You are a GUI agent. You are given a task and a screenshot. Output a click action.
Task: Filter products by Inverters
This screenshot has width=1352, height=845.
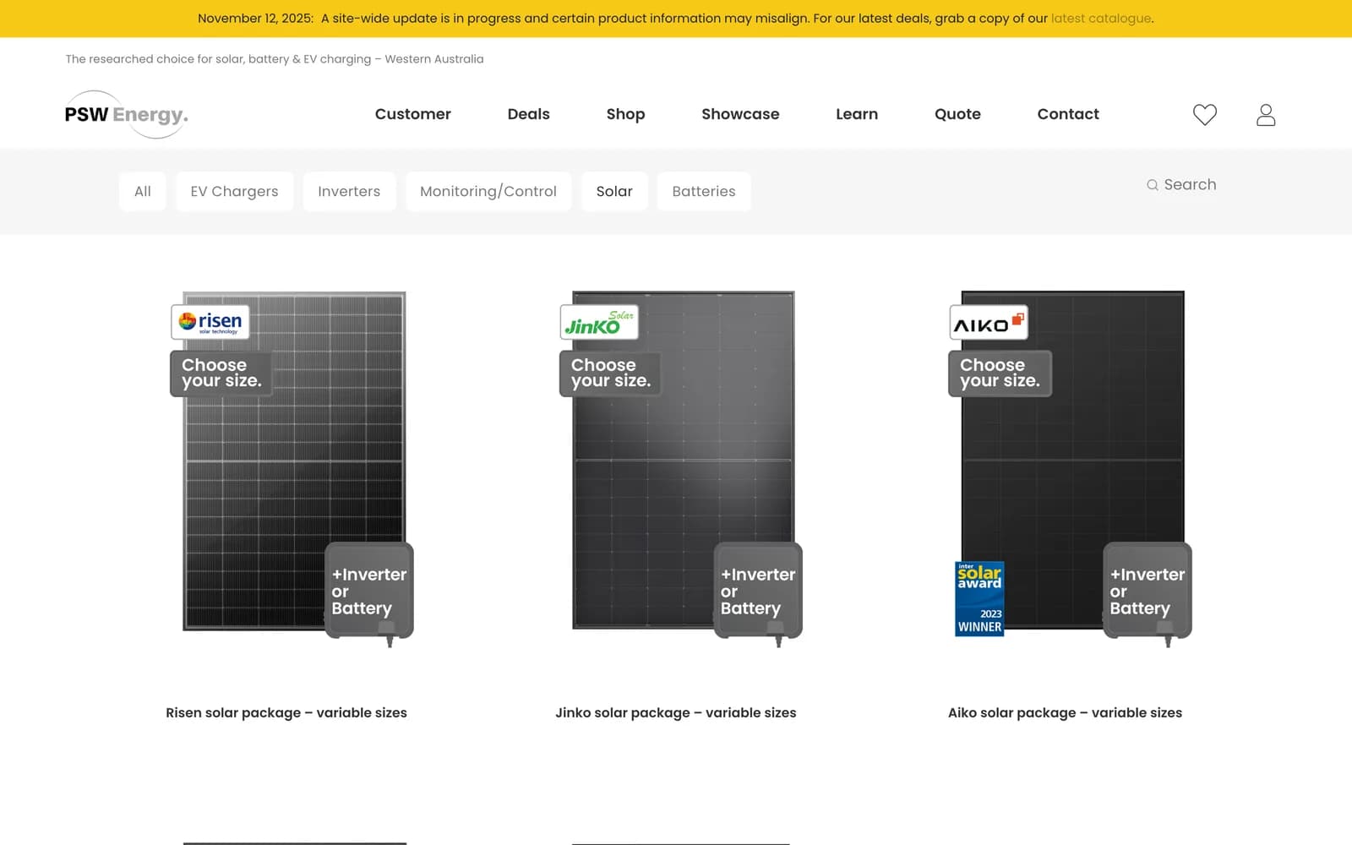click(349, 191)
